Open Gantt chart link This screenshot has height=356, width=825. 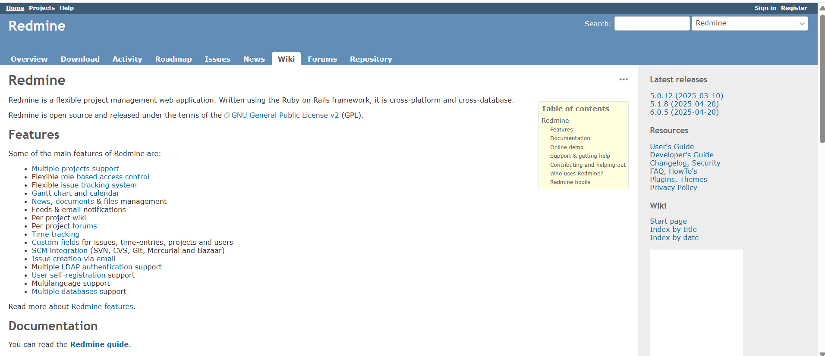pos(52,193)
